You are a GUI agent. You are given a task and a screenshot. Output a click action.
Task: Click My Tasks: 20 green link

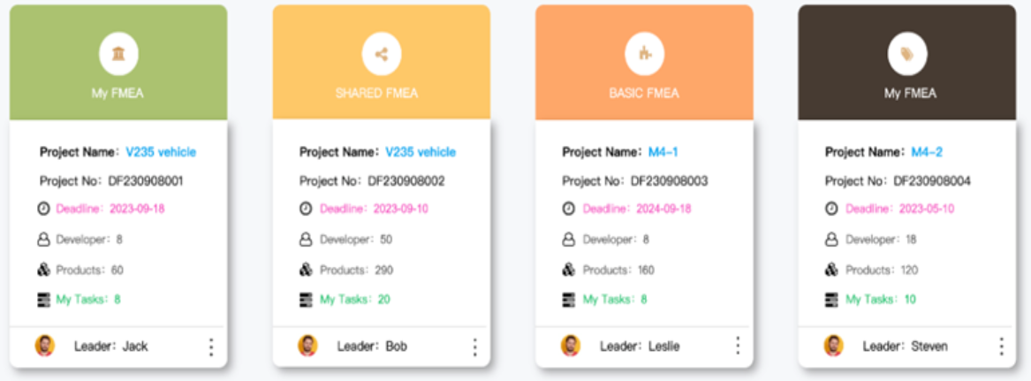point(355,300)
